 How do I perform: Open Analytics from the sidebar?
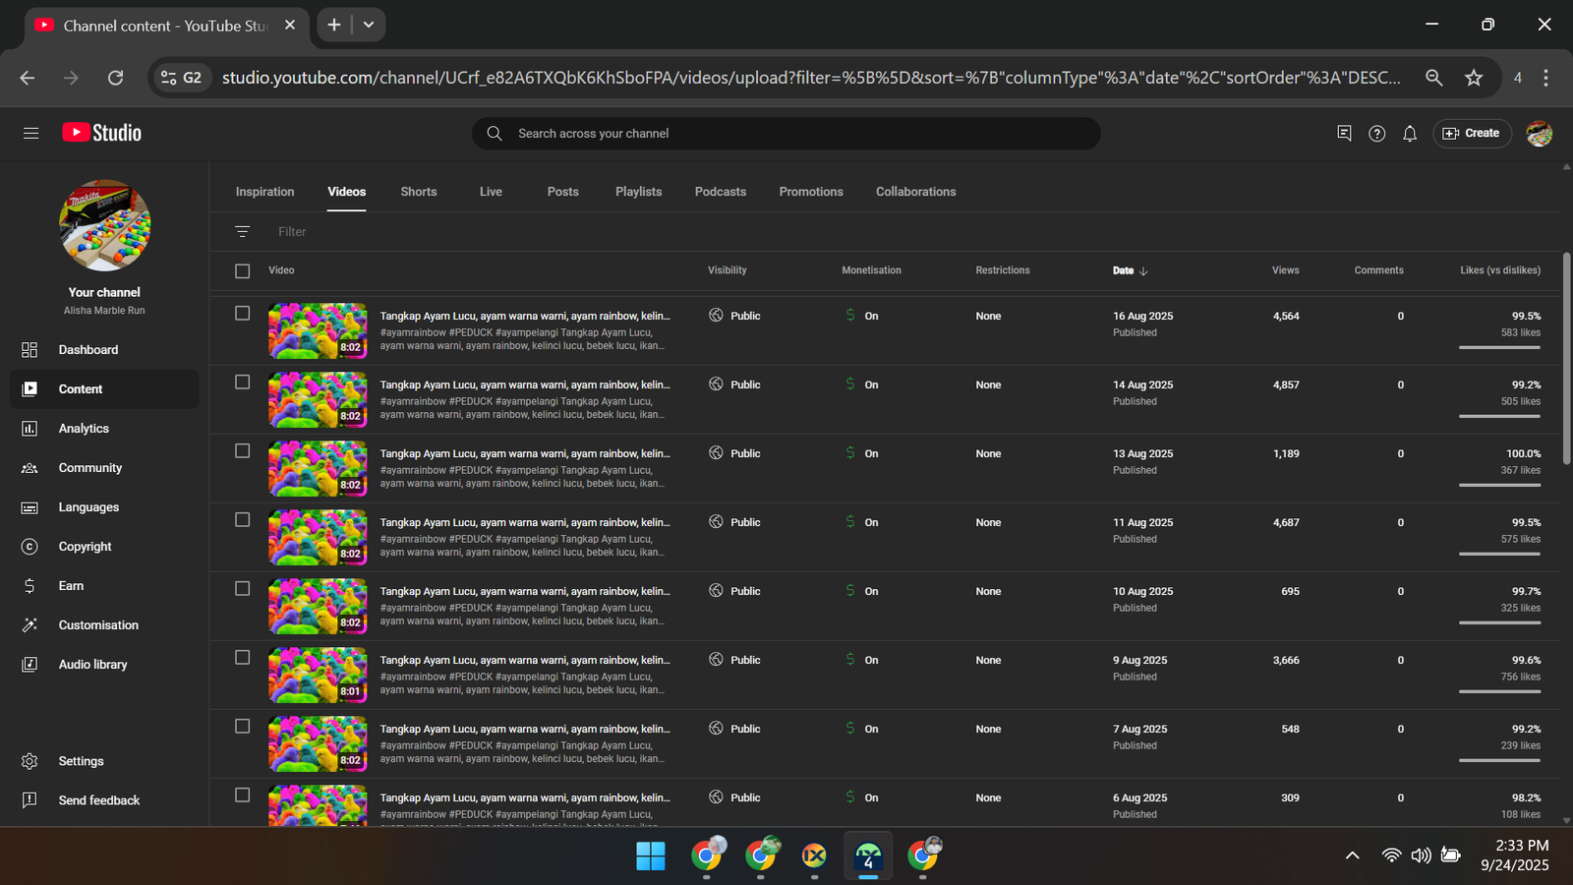tap(84, 429)
